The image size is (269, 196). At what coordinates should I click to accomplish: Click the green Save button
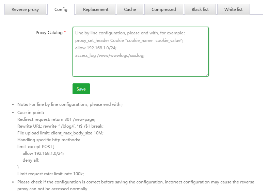[x=81, y=89]
